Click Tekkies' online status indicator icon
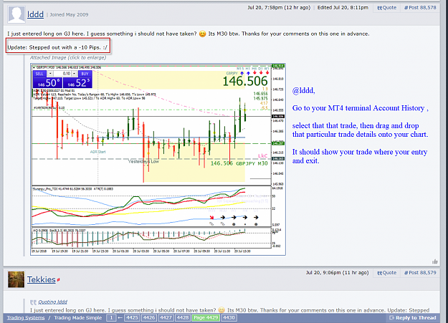This screenshot has width=448, height=323. point(59,279)
